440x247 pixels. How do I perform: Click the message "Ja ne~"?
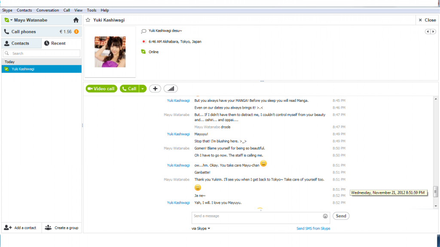pyautogui.click(x=200, y=195)
